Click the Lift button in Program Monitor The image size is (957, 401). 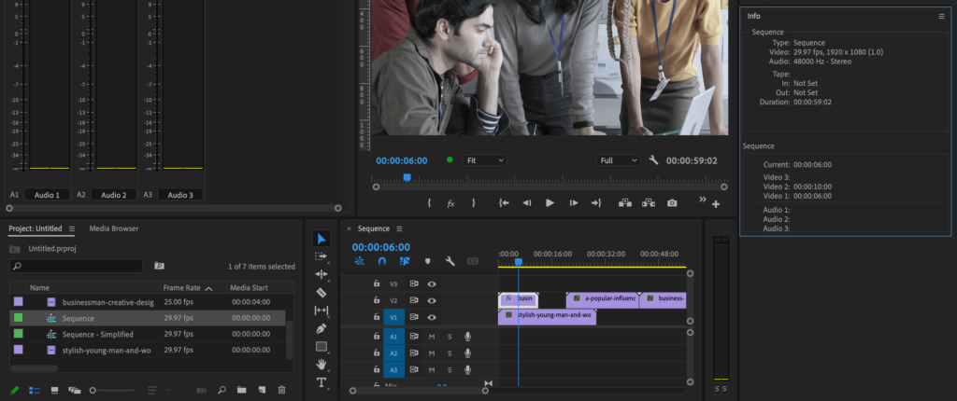(x=624, y=203)
